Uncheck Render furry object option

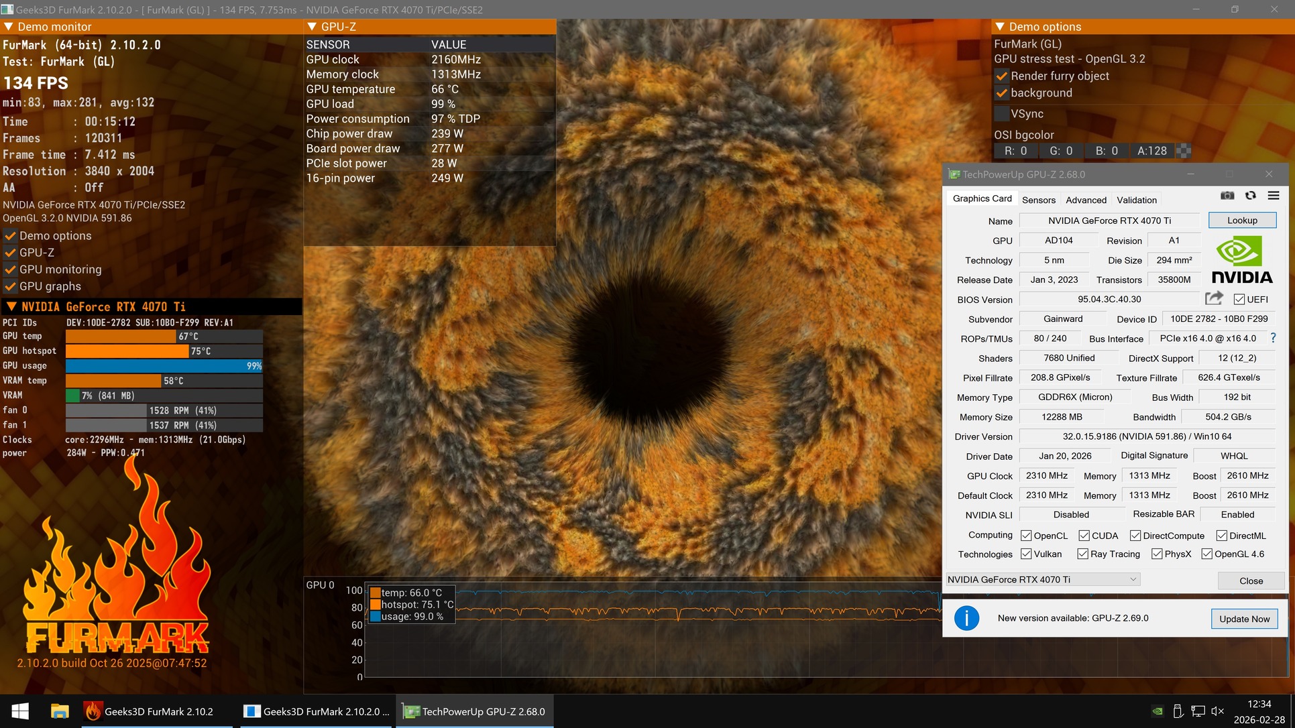pyautogui.click(x=1001, y=76)
